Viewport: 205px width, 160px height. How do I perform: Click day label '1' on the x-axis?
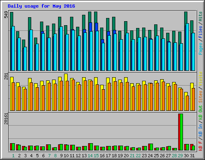13,156
